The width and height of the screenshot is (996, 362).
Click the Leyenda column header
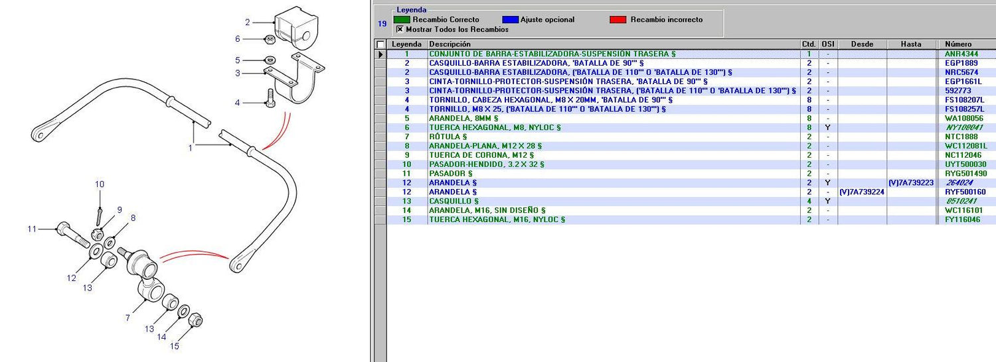406,44
